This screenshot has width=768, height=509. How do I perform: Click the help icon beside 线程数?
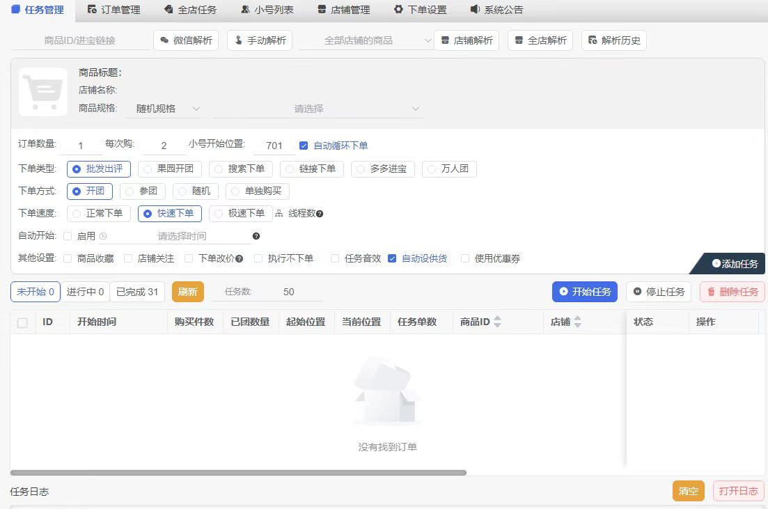coord(320,214)
